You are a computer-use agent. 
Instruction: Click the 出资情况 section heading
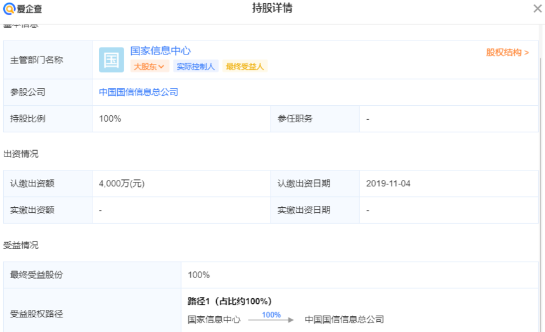[x=21, y=154]
